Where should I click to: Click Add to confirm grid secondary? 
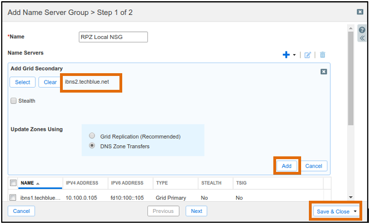click(x=287, y=166)
